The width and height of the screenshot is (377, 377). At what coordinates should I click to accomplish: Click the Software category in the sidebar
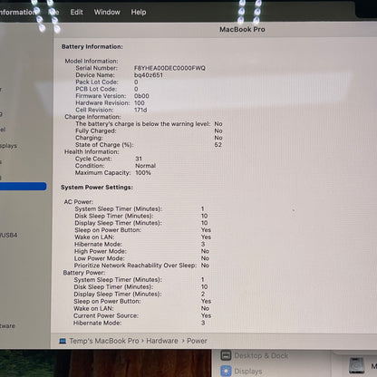coord(7,325)
